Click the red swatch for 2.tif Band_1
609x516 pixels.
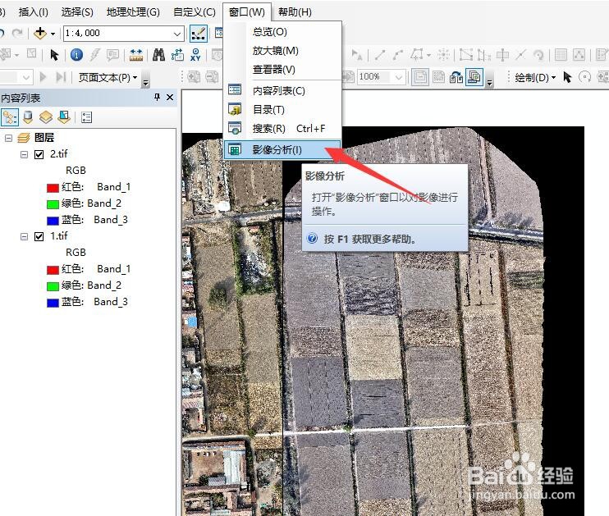(x=53, y=188)
